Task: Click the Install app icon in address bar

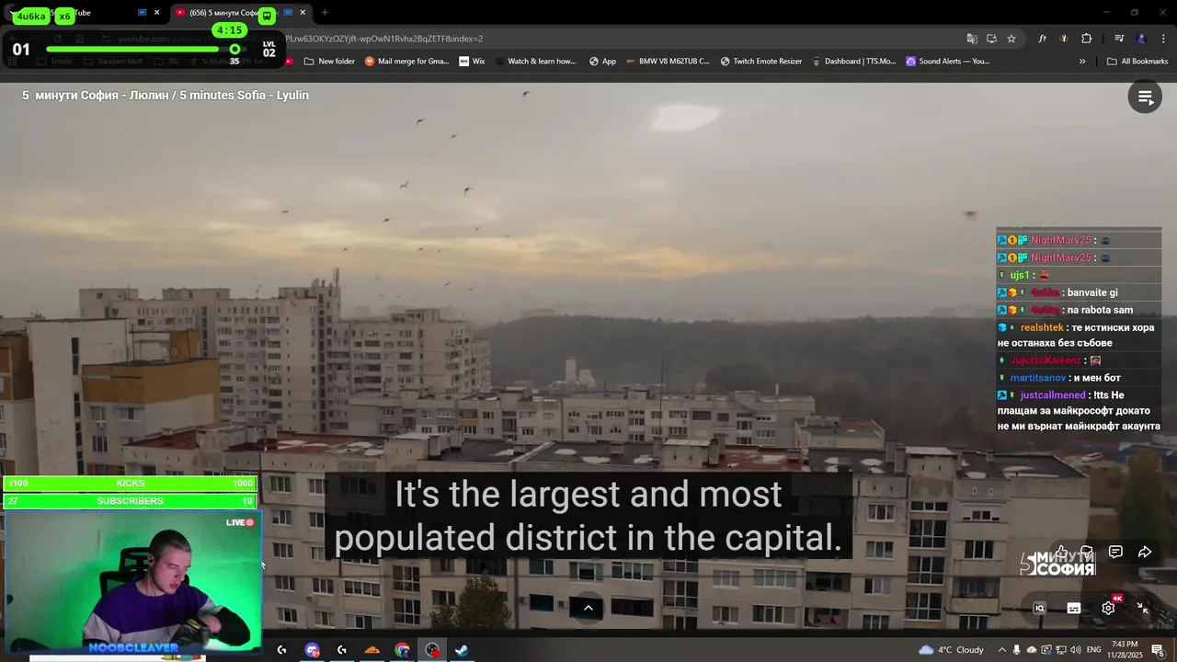Action: point(991,39)
